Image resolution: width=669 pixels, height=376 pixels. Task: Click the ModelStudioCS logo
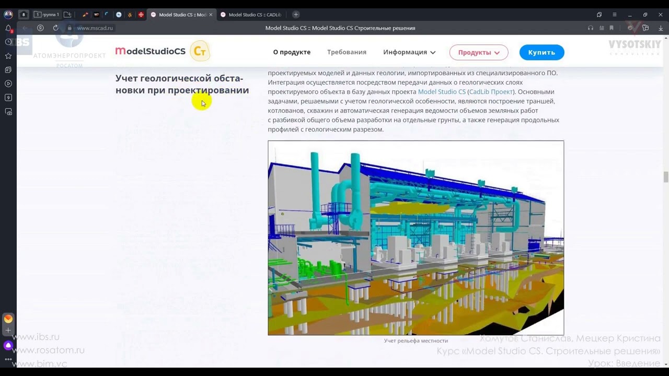(151, 51)
